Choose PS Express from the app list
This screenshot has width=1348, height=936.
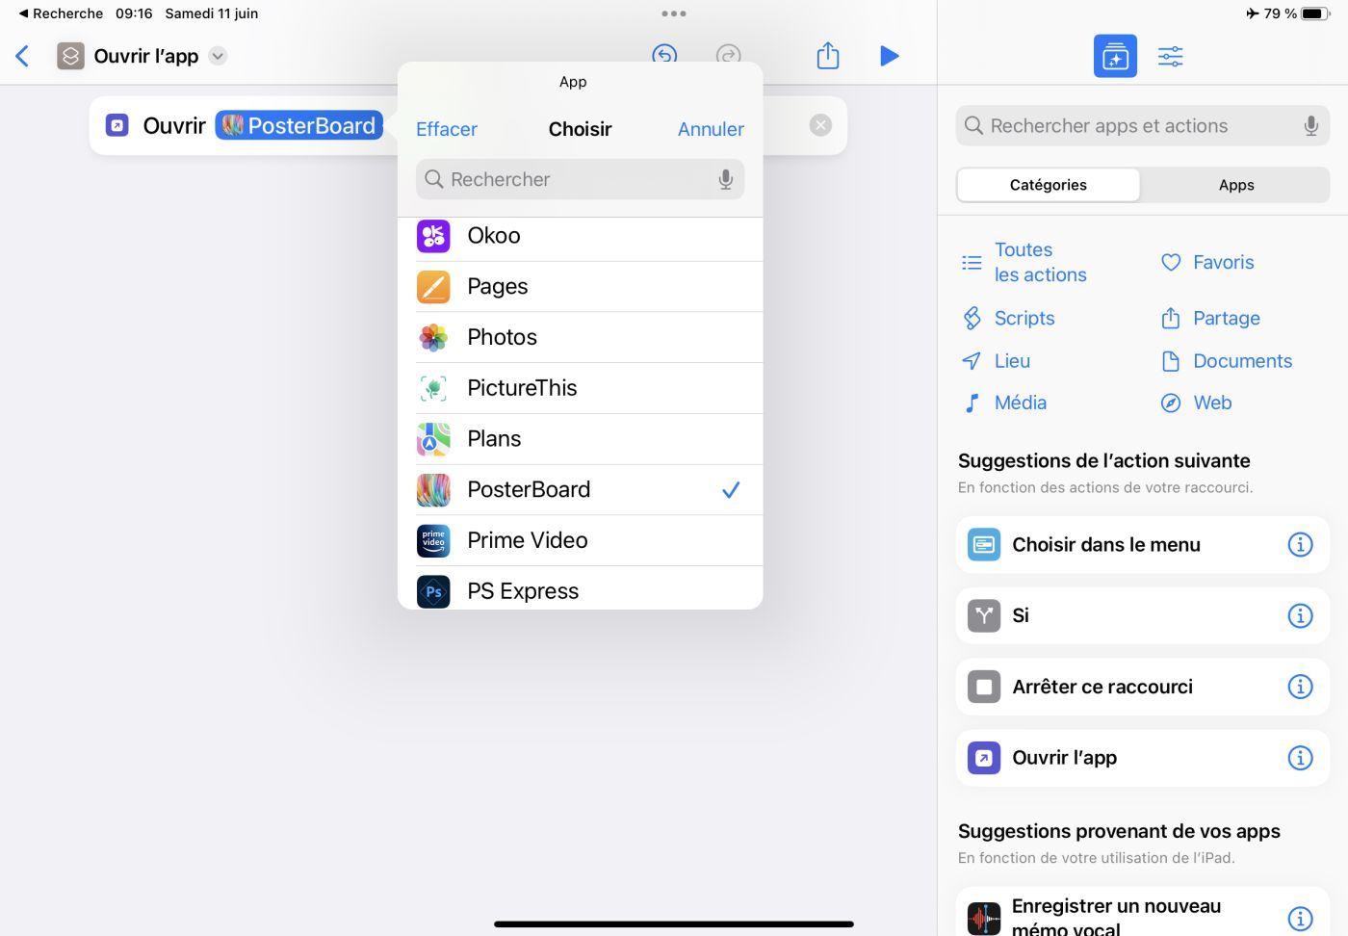point(580,589)
